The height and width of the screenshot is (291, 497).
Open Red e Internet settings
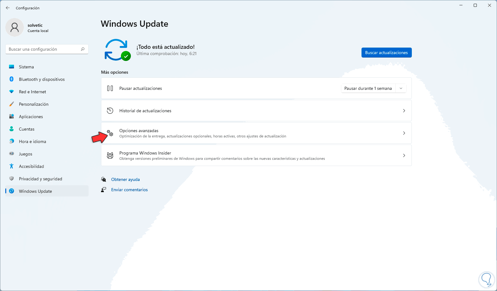pyautogui.click(x=47, y=92)
